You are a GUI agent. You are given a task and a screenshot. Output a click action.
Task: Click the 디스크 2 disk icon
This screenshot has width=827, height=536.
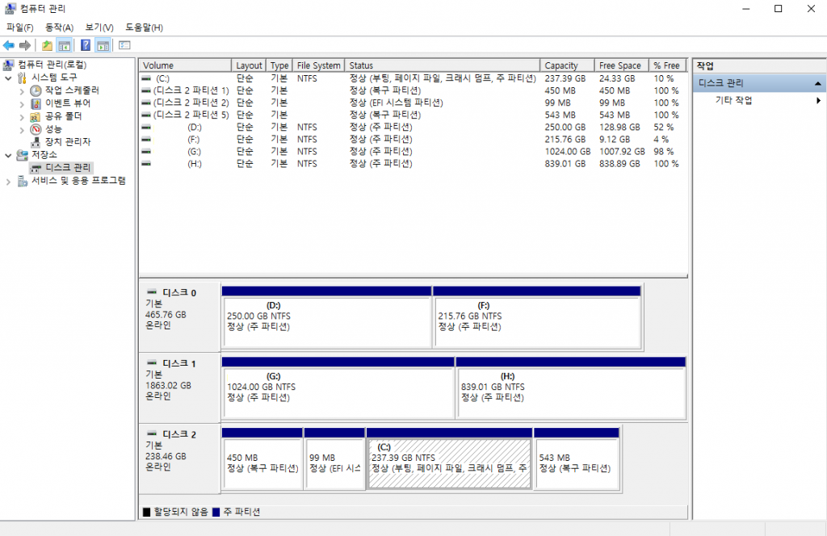[152, 433]
